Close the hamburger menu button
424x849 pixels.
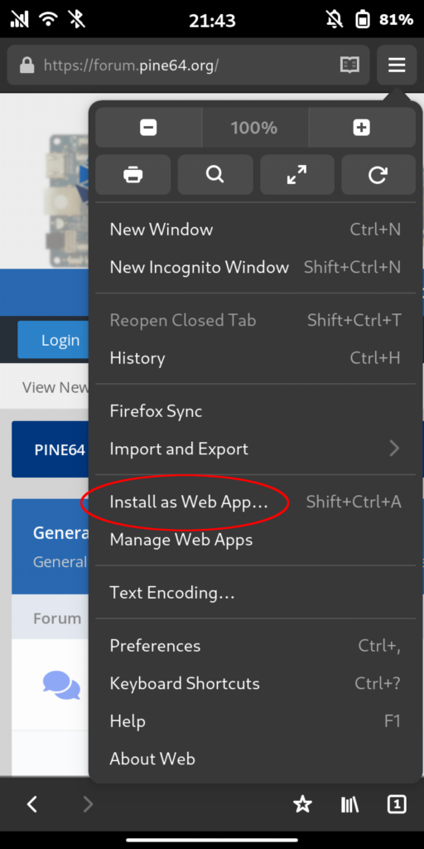[397, 65]
